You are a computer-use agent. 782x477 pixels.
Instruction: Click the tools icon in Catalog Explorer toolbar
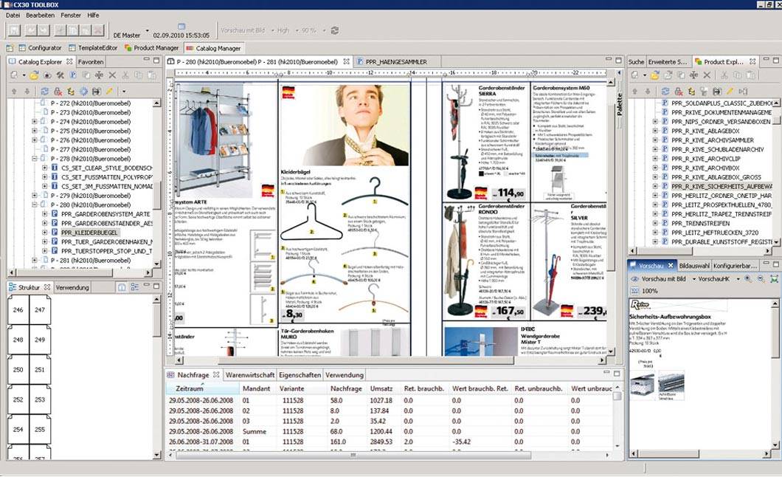(x=60, y=75)
